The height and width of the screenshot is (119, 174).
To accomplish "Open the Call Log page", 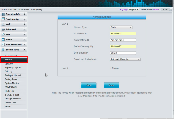I will [x=9, y=71].
